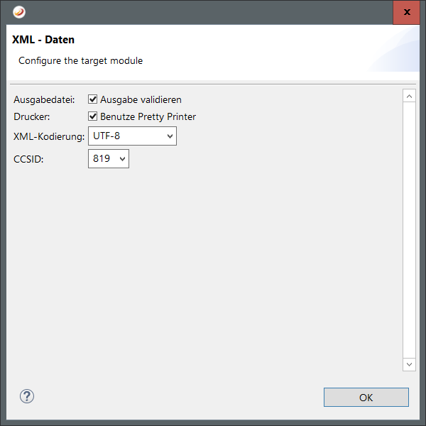Click the "Configure the target module" description text
The height and width of the screenshot is (426, 426).
(80, 61)
